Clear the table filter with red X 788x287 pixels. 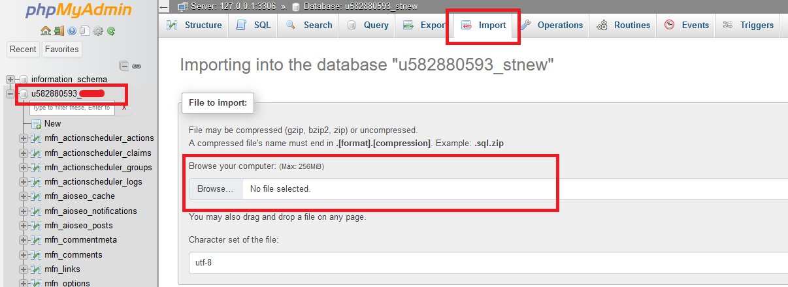124,107
